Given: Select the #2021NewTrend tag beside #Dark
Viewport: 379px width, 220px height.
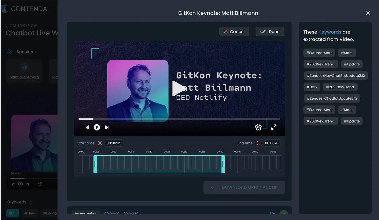Looking at the screenshot, I should [340, 87].
